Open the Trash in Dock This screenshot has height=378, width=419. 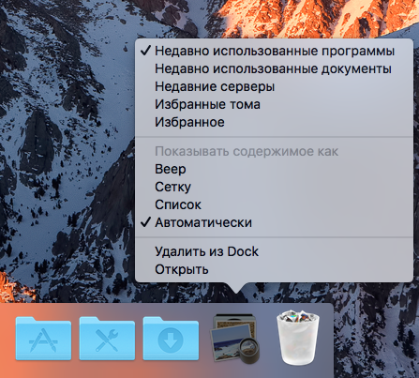click(x=298, y=338)
